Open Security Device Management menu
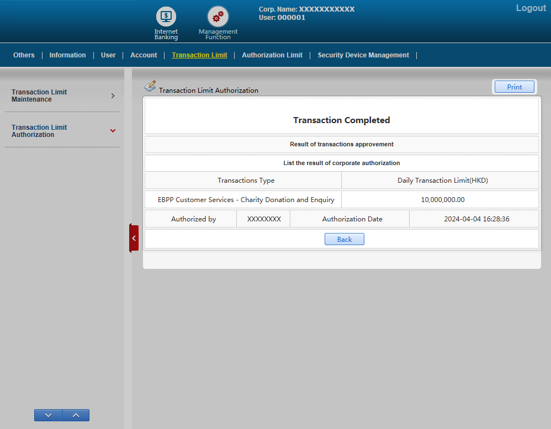The width and height of the screenshot is (551, 429). click(363, 55)
